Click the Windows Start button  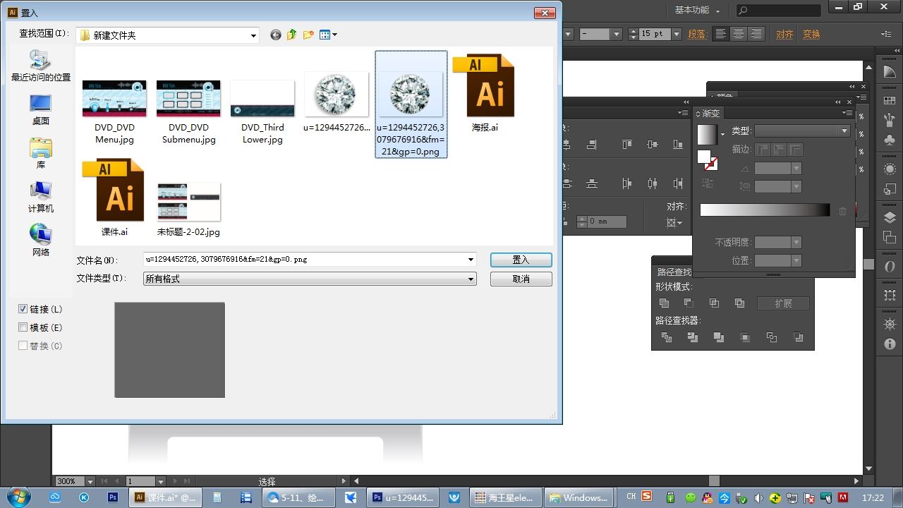tap(18, 497)
